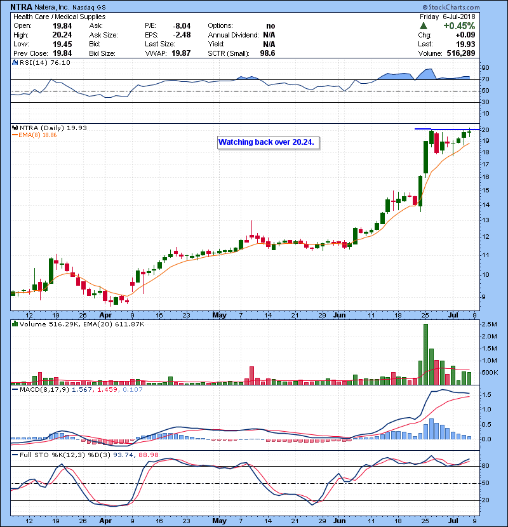The height and width of the screenshot is (527, 508).
Task: Click the 90 level on RSI axis
Action: point(485,68)
